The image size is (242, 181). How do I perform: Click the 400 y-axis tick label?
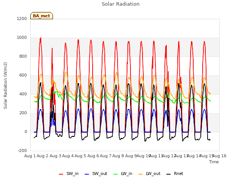23,94
